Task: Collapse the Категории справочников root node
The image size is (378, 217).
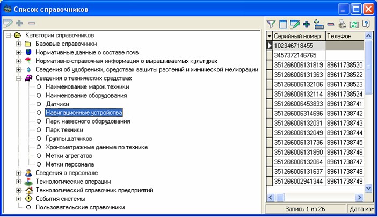Action: pos(8,35)
